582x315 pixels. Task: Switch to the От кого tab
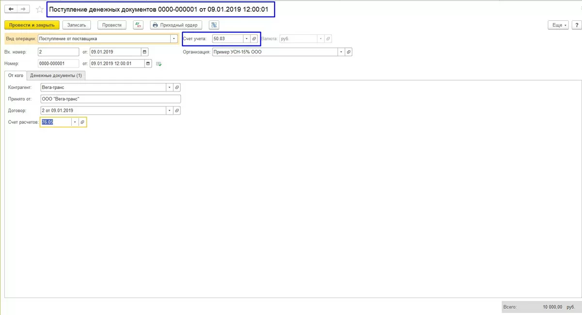click(x=15, y=75)
